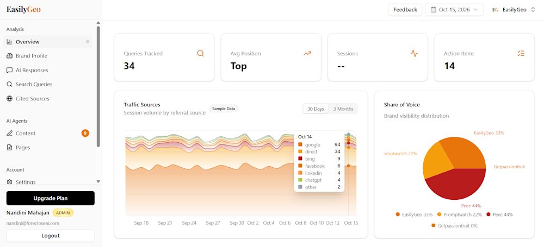Click sidebar scrollbar down arrow
Viewport: 544px width, 247px height.
point(98,181)
